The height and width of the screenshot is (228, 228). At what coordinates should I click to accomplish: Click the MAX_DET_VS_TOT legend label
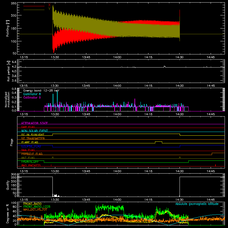(35, 209)
